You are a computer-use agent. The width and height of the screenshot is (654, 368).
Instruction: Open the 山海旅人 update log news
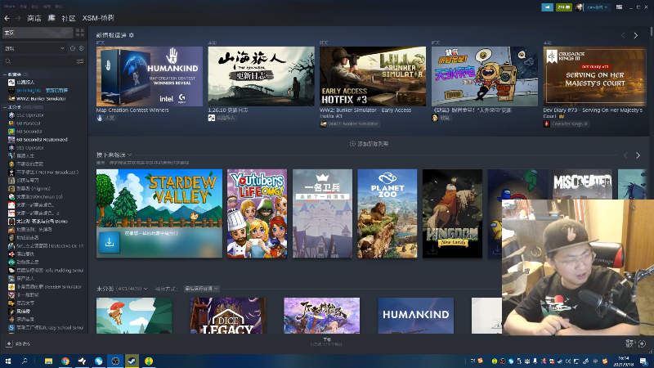(261, 76)
